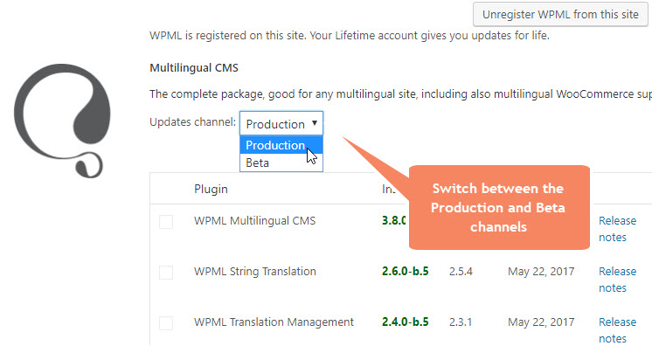Click current version 2.3.1

click(461, 322)
